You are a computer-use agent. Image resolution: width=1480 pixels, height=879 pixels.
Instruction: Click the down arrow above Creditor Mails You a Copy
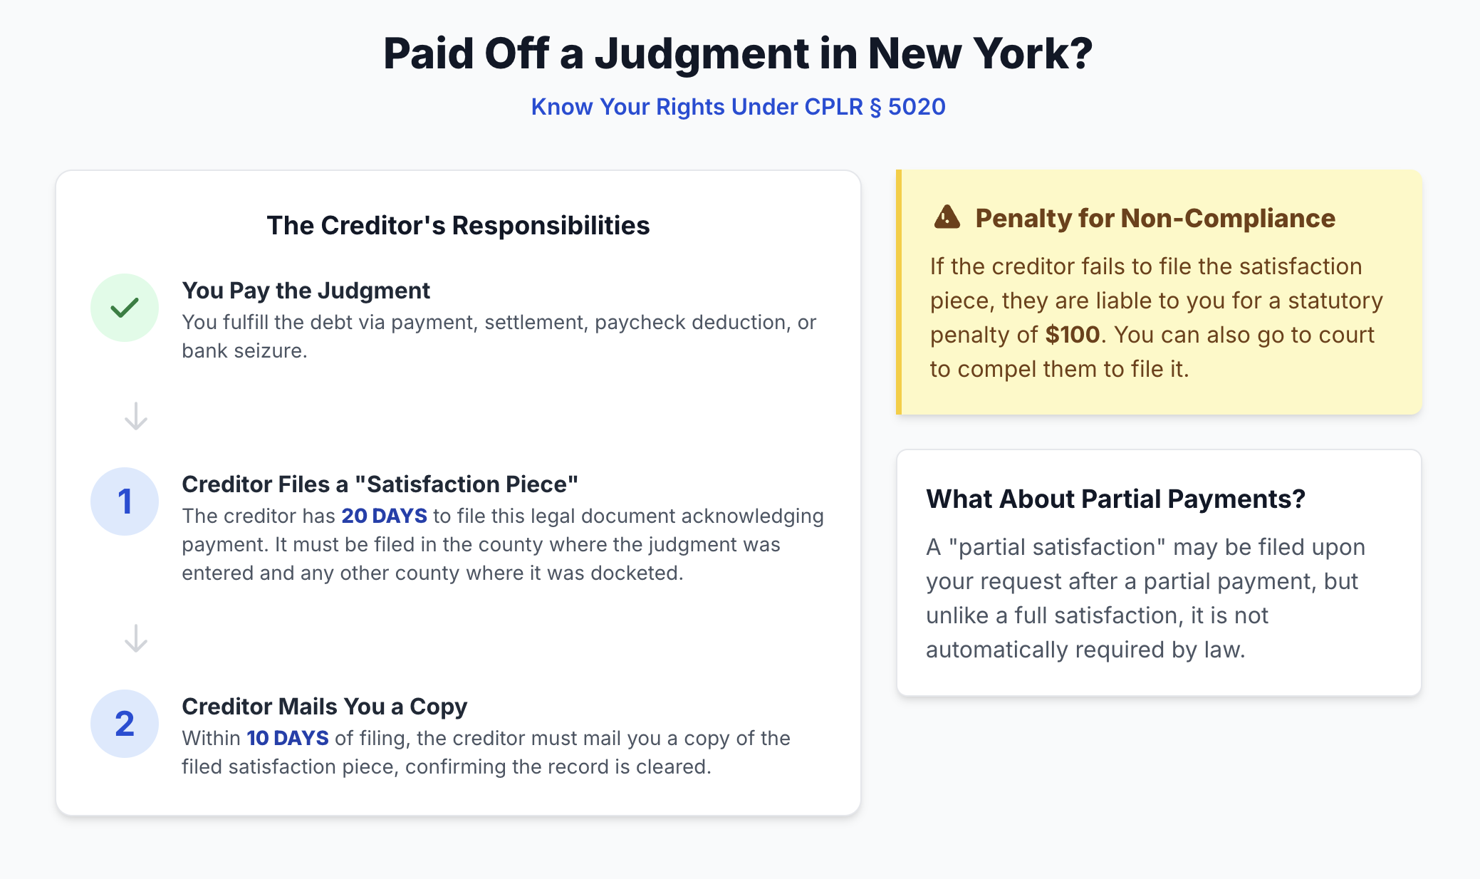(136, 638)
